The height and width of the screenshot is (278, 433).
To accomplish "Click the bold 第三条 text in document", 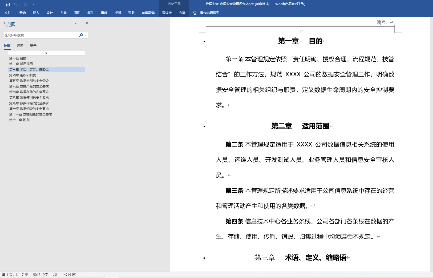I will pyautogui.click(x=234, y=191).
